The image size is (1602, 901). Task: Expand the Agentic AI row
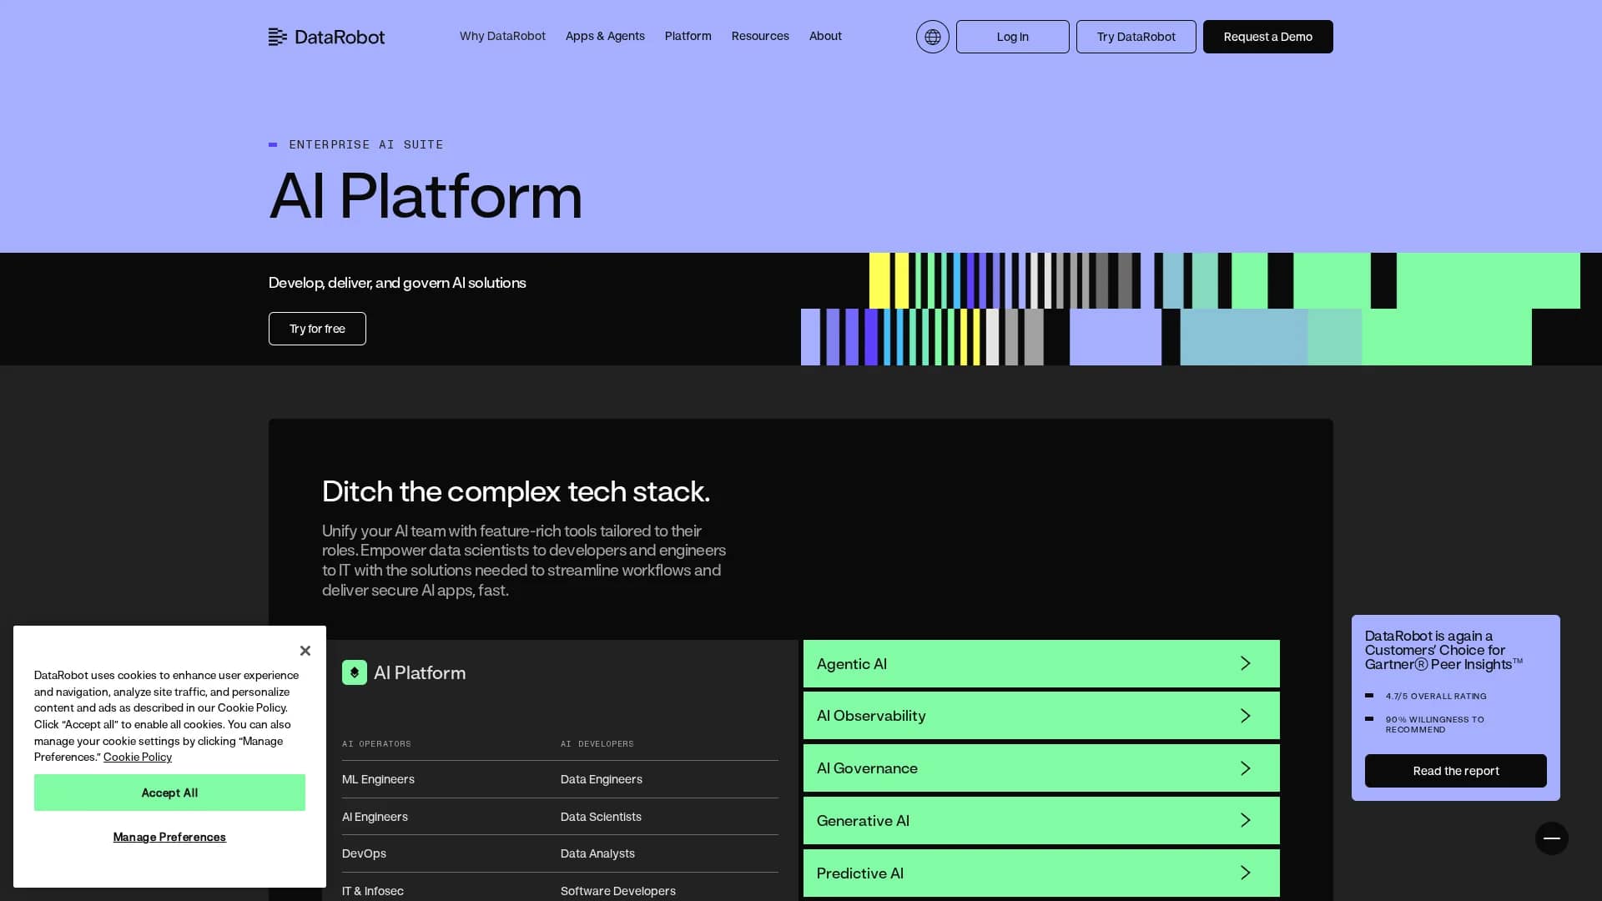(x=1041, y=664)
